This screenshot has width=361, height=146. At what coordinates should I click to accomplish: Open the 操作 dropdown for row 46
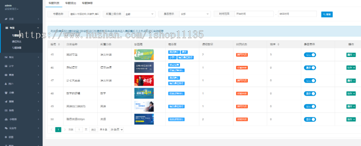click(351, 68)
